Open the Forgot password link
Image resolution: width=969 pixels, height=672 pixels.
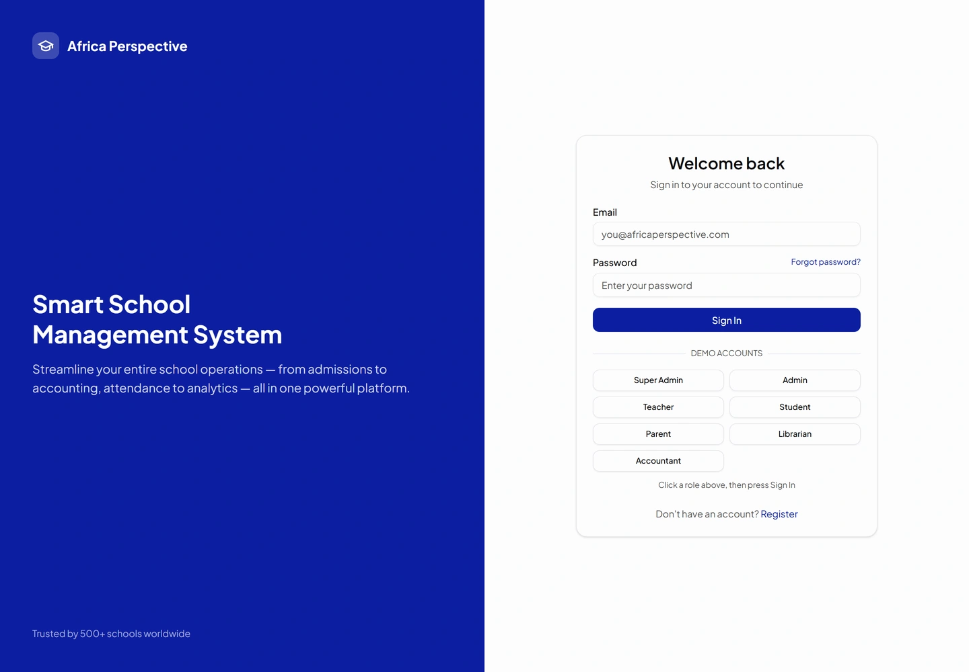[826, 262]
